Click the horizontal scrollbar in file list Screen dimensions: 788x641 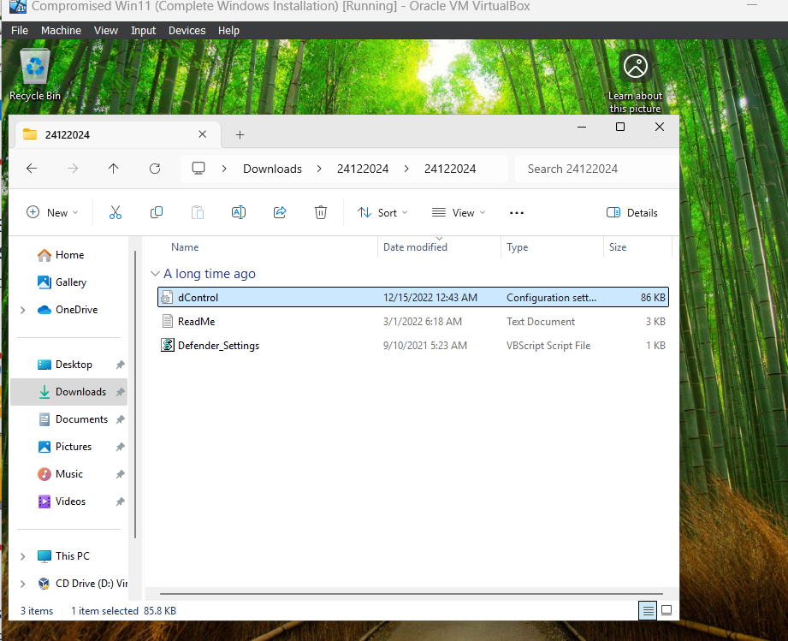click(411, 594)
